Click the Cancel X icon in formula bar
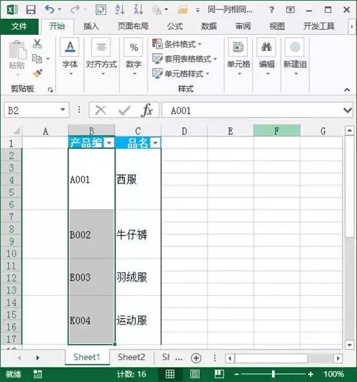Image resolution: width=357 pixels, height=382 pixels. (101, 110)
